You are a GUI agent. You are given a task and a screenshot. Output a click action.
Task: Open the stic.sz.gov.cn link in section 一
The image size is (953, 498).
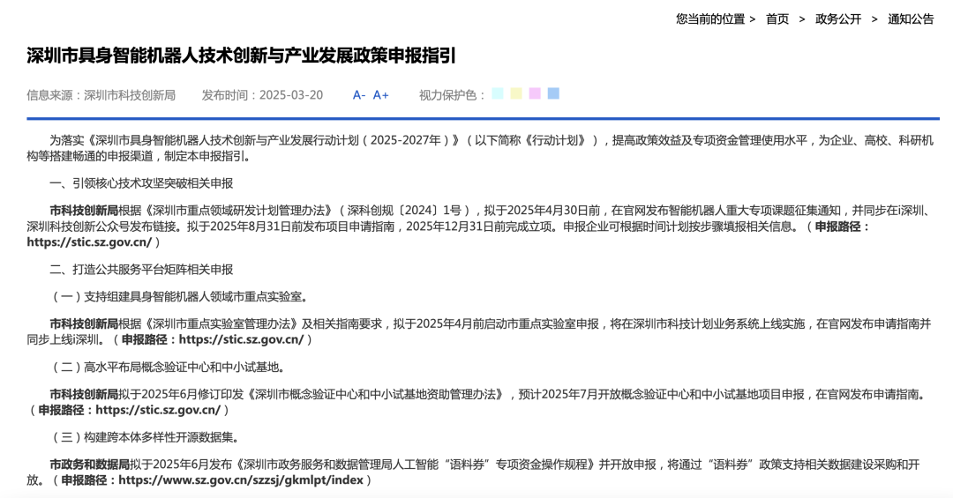[x=89, y=242]
